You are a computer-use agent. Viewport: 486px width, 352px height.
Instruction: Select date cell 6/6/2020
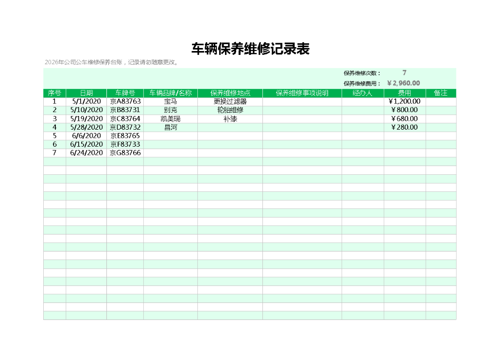point(86,136)
